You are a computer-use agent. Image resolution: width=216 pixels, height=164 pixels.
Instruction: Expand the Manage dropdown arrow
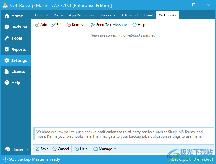click(x=115, y=149)
